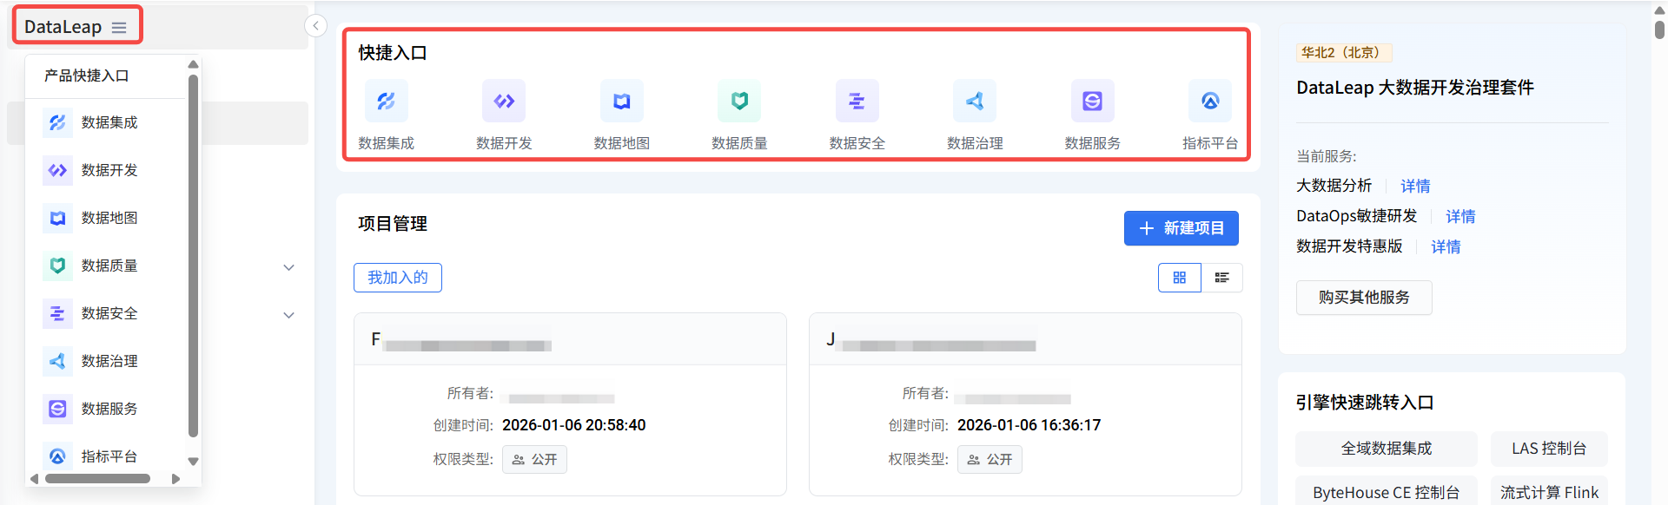
Task: Click the dropdown's horizontal scrollbar thumb
Action: pos(97,479)
